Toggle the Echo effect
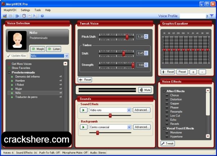Image resolution: width=217 pixels, height=156 pixels. [173, 120]
